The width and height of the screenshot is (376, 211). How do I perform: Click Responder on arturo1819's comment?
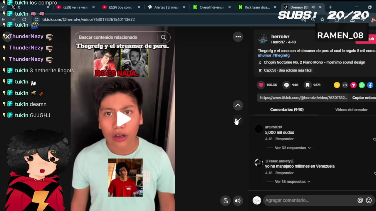284,139
